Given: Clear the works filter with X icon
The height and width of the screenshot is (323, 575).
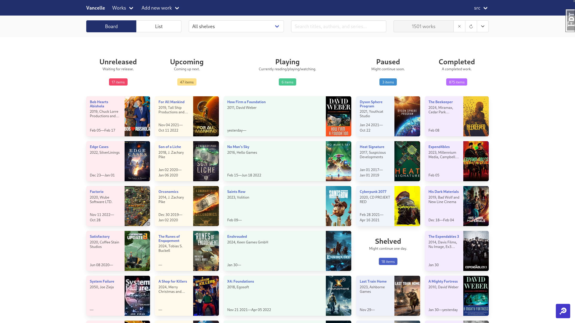Looking at the screenshot, I should coord(459,26).
